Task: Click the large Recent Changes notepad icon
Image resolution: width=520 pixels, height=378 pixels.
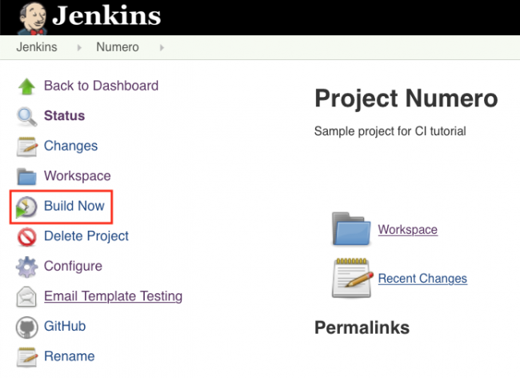Action: pos(352,278)
